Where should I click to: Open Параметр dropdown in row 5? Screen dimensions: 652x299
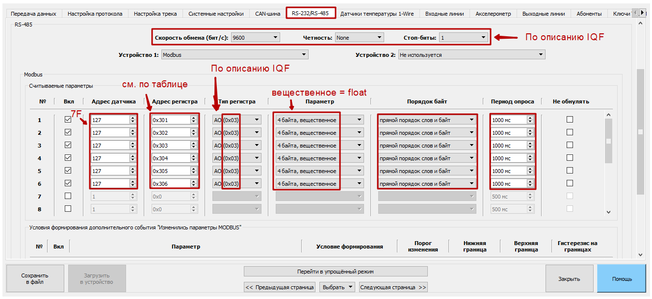[319, 171]
